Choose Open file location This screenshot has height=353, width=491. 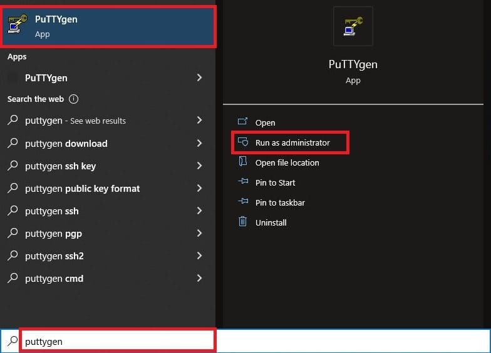pyautogui.click(x=287, y=162)
